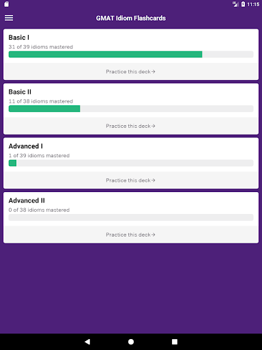Click the Basic II progress bar
Image resolution: width=262 pixels, height=350 pixels.
tap(131, 109)
